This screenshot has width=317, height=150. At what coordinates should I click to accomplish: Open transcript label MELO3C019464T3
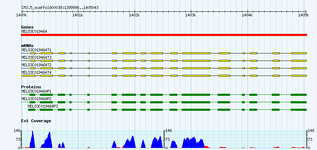[x=36, y=57]
